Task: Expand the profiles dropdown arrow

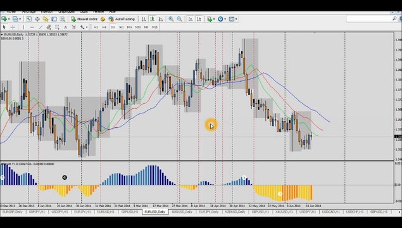Action: click(x=20, y=19)
